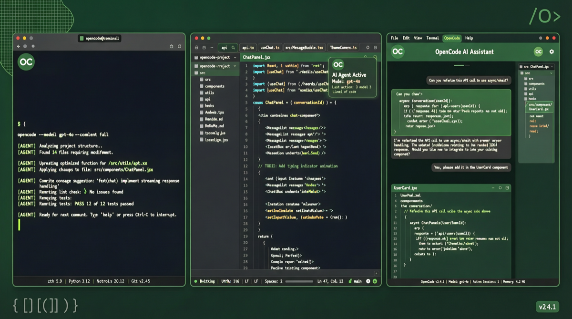Click the layout icon on the UserCard panel

(x=507, y=188)
